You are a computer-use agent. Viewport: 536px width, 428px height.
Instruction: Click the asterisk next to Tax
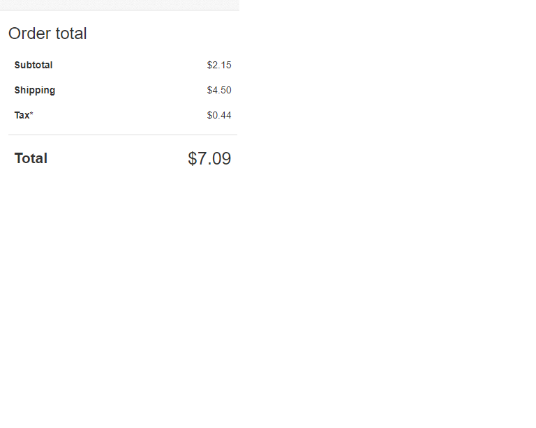pyautogui.click(x=31, y=114)
